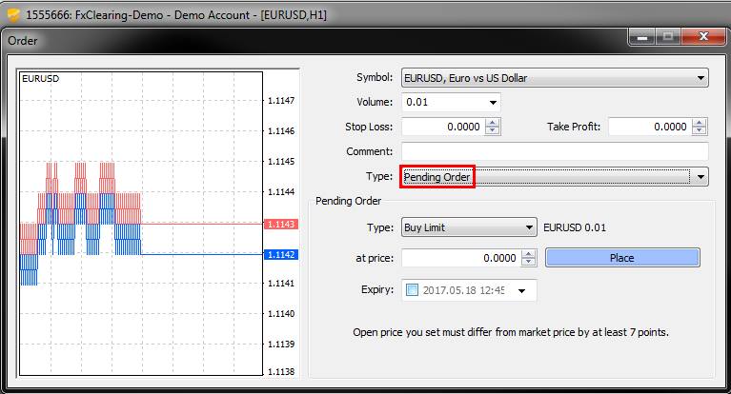This screenshot has width=731, height=394.
Task: Click inside the Comment text field
Action: coord(555,151)
